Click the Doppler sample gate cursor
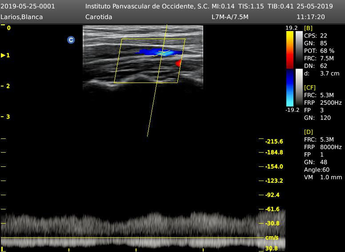Viewport: 345px width, 252px height. coord(162,53)
